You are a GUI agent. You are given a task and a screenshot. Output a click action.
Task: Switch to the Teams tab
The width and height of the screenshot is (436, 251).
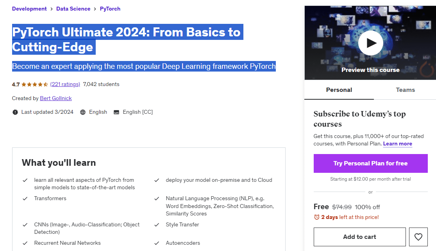405,90
